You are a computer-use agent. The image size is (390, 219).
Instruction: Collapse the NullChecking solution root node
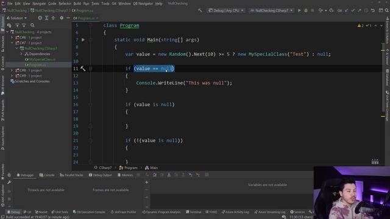click(x=7, y=32)
